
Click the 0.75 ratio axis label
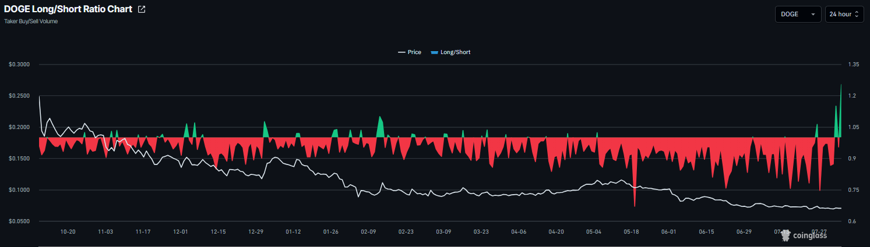[854, 189]
